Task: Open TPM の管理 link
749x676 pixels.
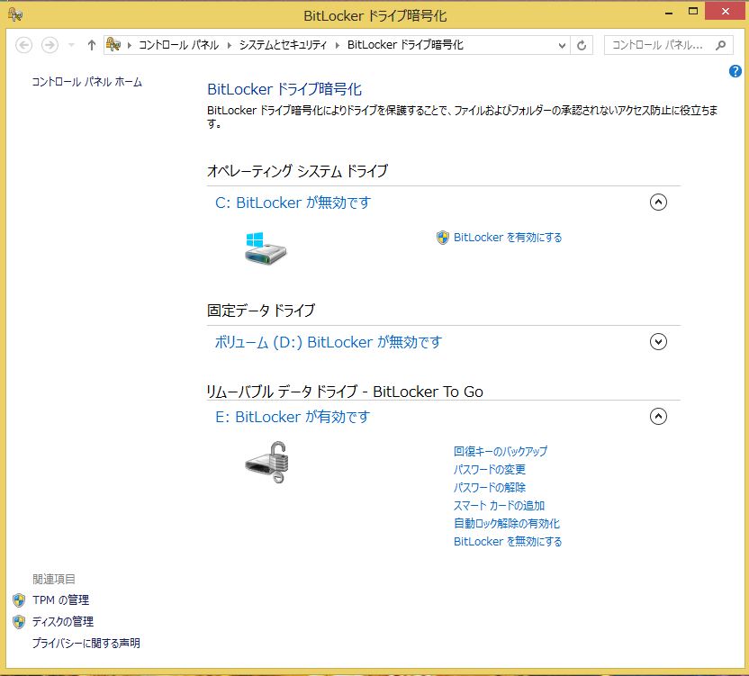Action: [60, 600]
